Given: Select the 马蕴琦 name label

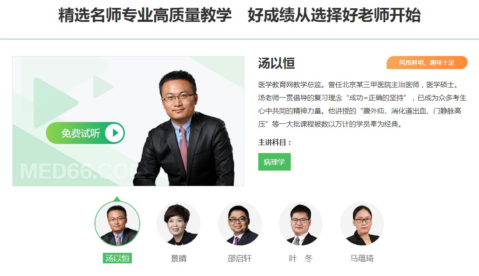Looking at the screenshot, I should [362, 259].
